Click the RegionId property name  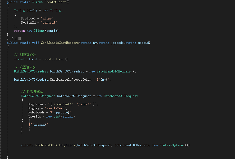point(28,23)
